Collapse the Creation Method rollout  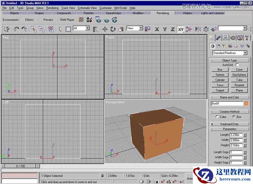point(229,112)
